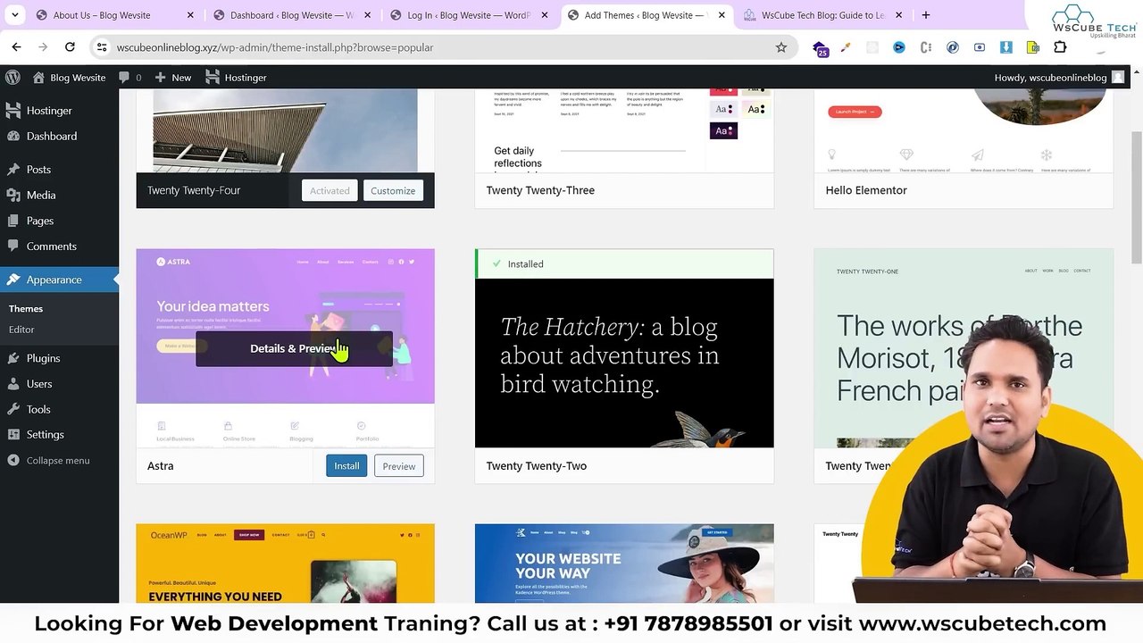This screenshot has height=643, width=1143.
Task: Open the New content menu in admin bar
Action: [x=172, y=78]
